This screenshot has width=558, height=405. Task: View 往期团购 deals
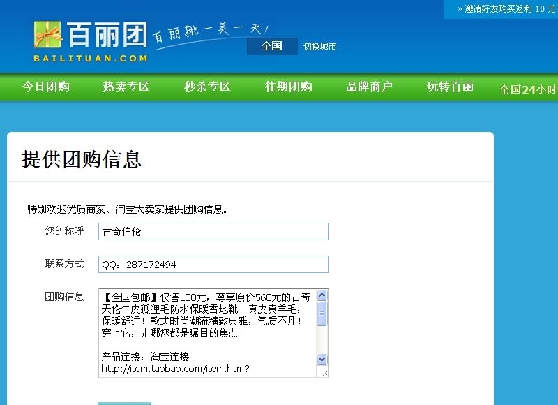[288, 86]
